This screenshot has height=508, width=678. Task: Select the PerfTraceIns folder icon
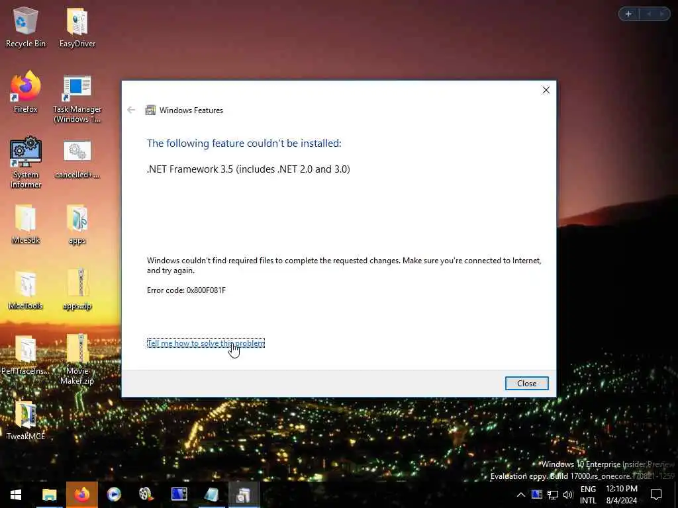[26, 355]
